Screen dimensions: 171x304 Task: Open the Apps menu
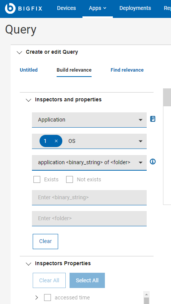click(x=98, y=8)
